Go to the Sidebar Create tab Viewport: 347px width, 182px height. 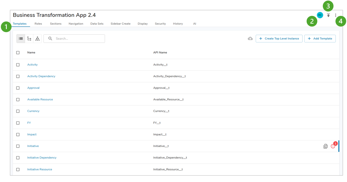pyautogui.click(x=120, y=24)
